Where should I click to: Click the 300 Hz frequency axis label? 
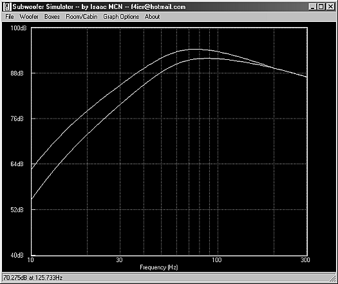tap(305, 260)
